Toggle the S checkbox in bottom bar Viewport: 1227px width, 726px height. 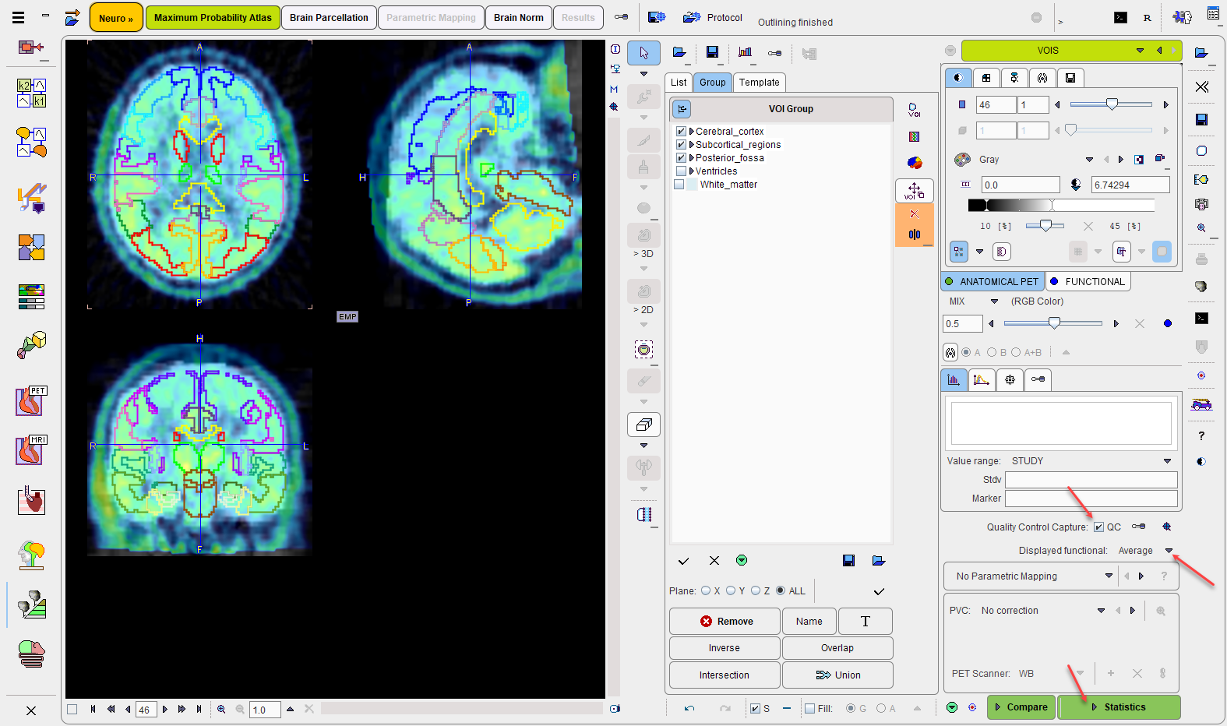tap(755, 709)
